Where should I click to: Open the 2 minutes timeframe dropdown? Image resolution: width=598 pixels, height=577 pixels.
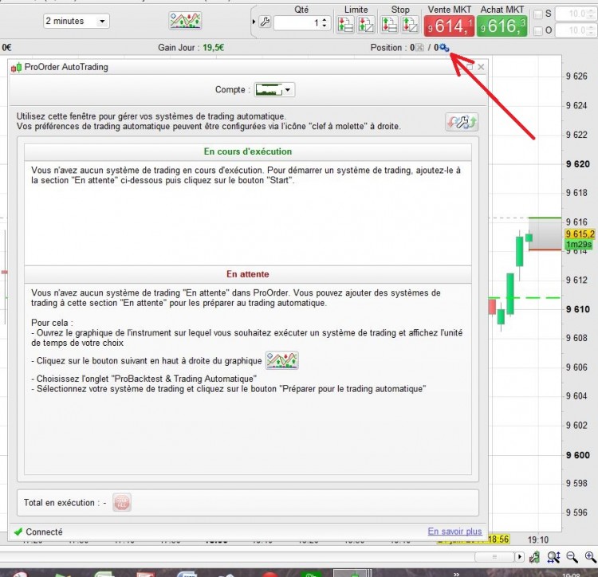point(77,21)
